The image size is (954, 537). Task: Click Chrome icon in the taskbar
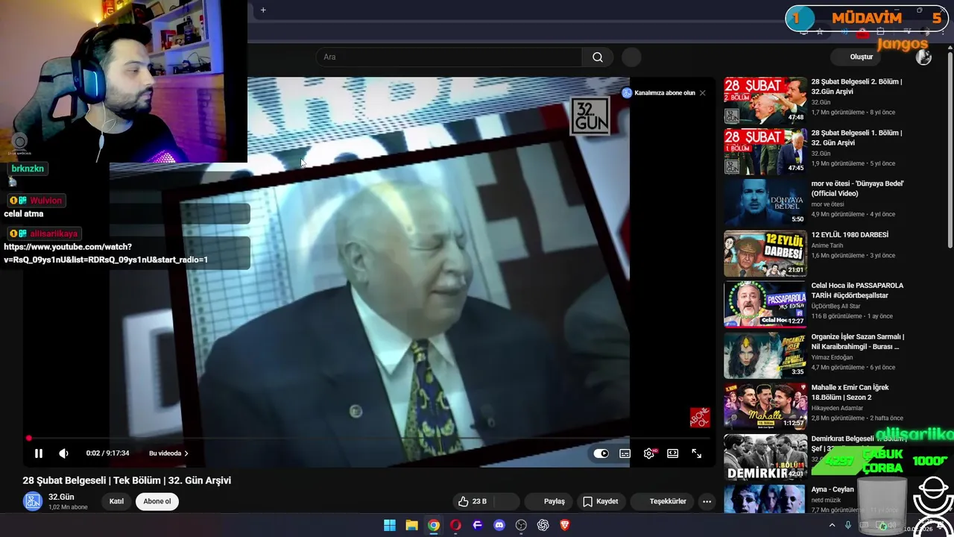pyautogui.click(x=434, y=525)
